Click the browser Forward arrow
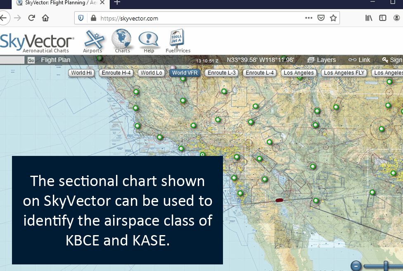The height and width of the screenshot is (271, 403). (x=17, y=18)
